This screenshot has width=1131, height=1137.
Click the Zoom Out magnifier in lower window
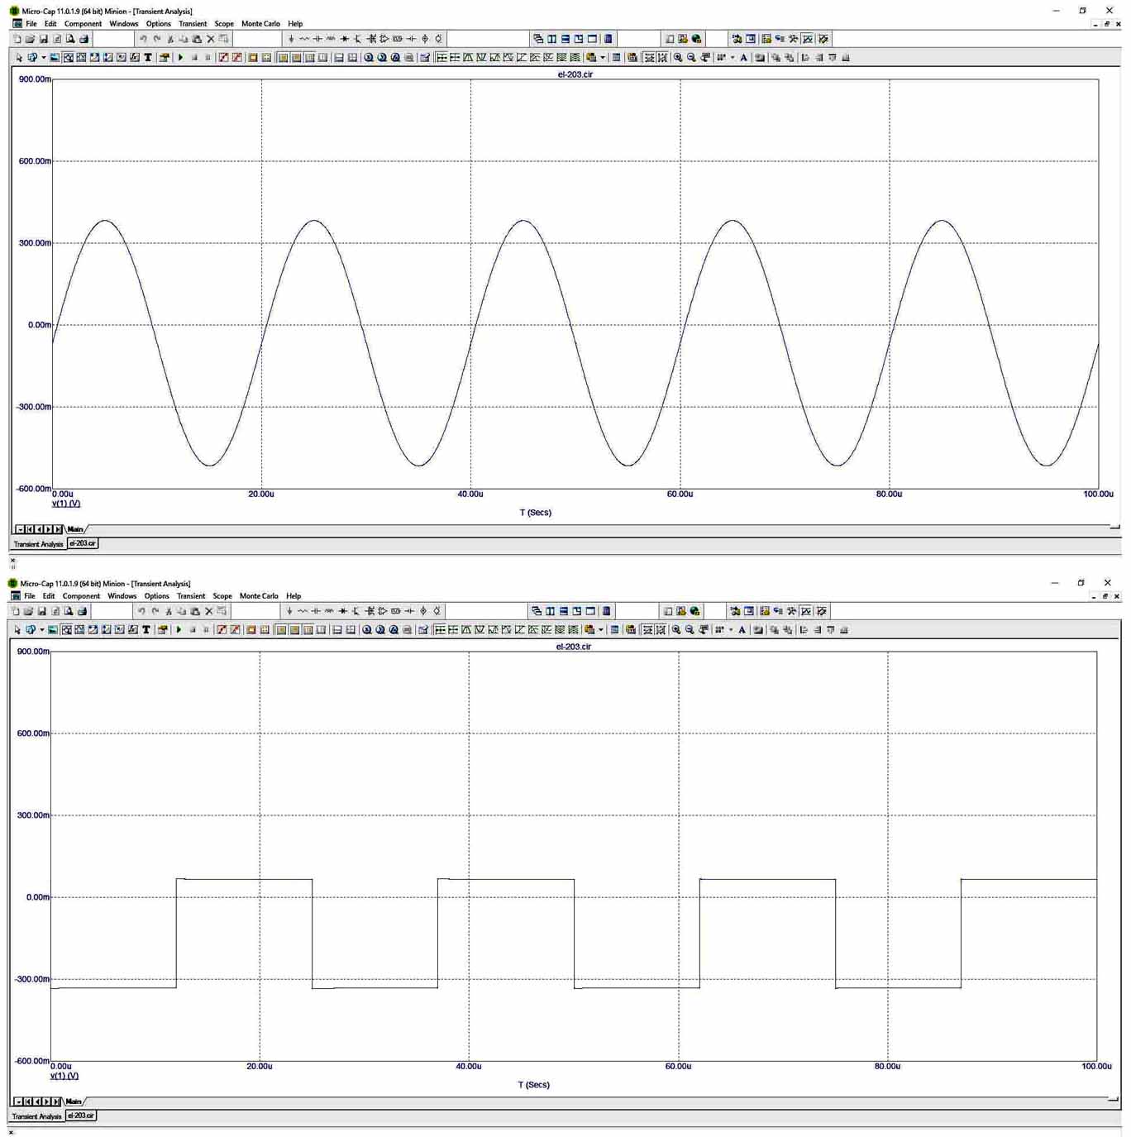(690, 630)
